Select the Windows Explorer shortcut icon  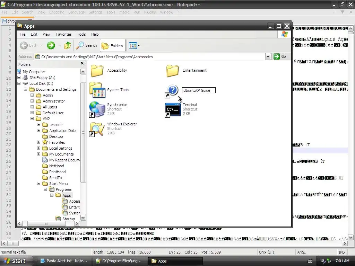click(x=97, y=129)
